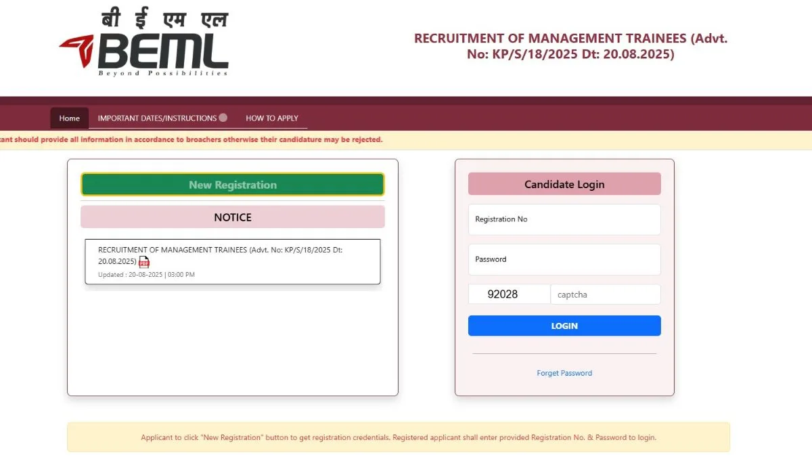Focus the Registration No field
The width and height of the screenshot is (812, 465).
click(564, 219)
